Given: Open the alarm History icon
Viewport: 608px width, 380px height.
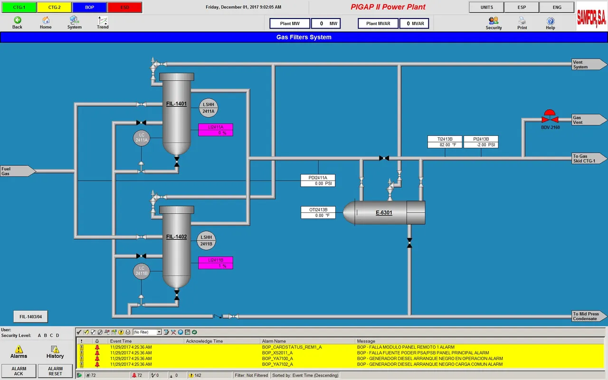Looking at the screenshot, I should (55, 349).
